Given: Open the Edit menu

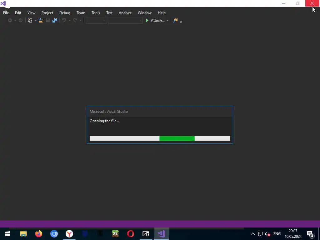Looking at the screenshot, I should tap(18, 12).
